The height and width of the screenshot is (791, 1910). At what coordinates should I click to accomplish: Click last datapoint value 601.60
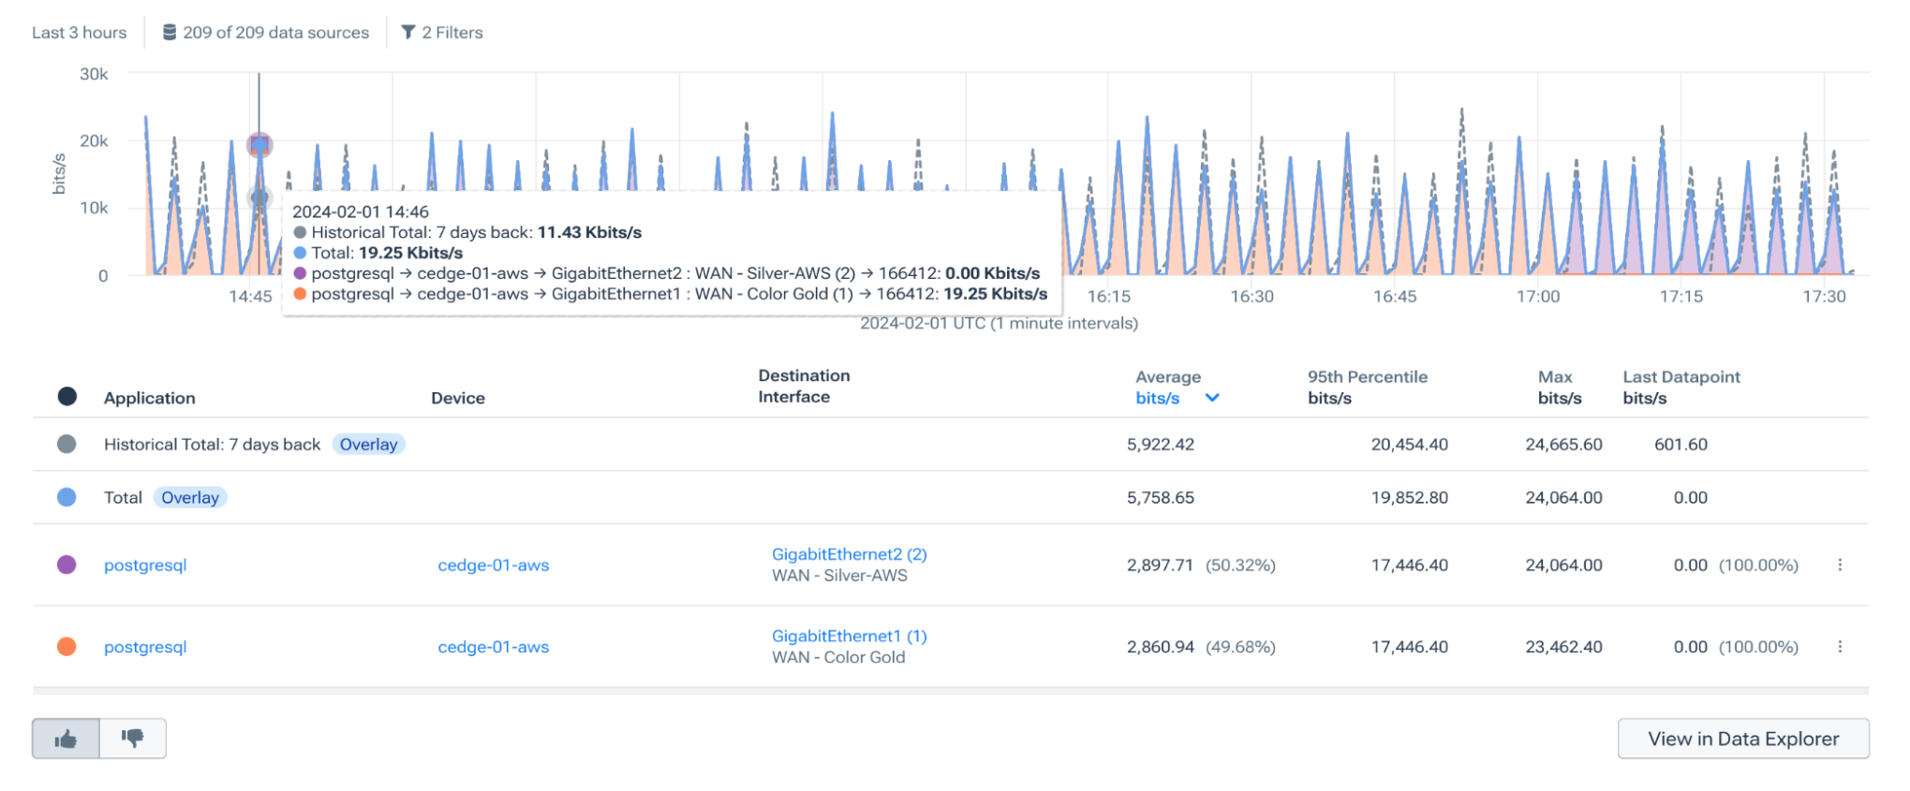point(1681,445)
